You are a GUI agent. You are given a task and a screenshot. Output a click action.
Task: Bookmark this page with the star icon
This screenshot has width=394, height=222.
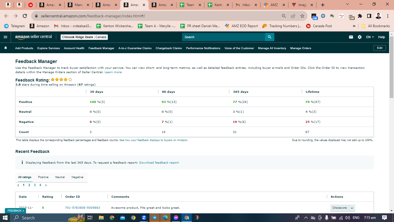tap(302, 16)
